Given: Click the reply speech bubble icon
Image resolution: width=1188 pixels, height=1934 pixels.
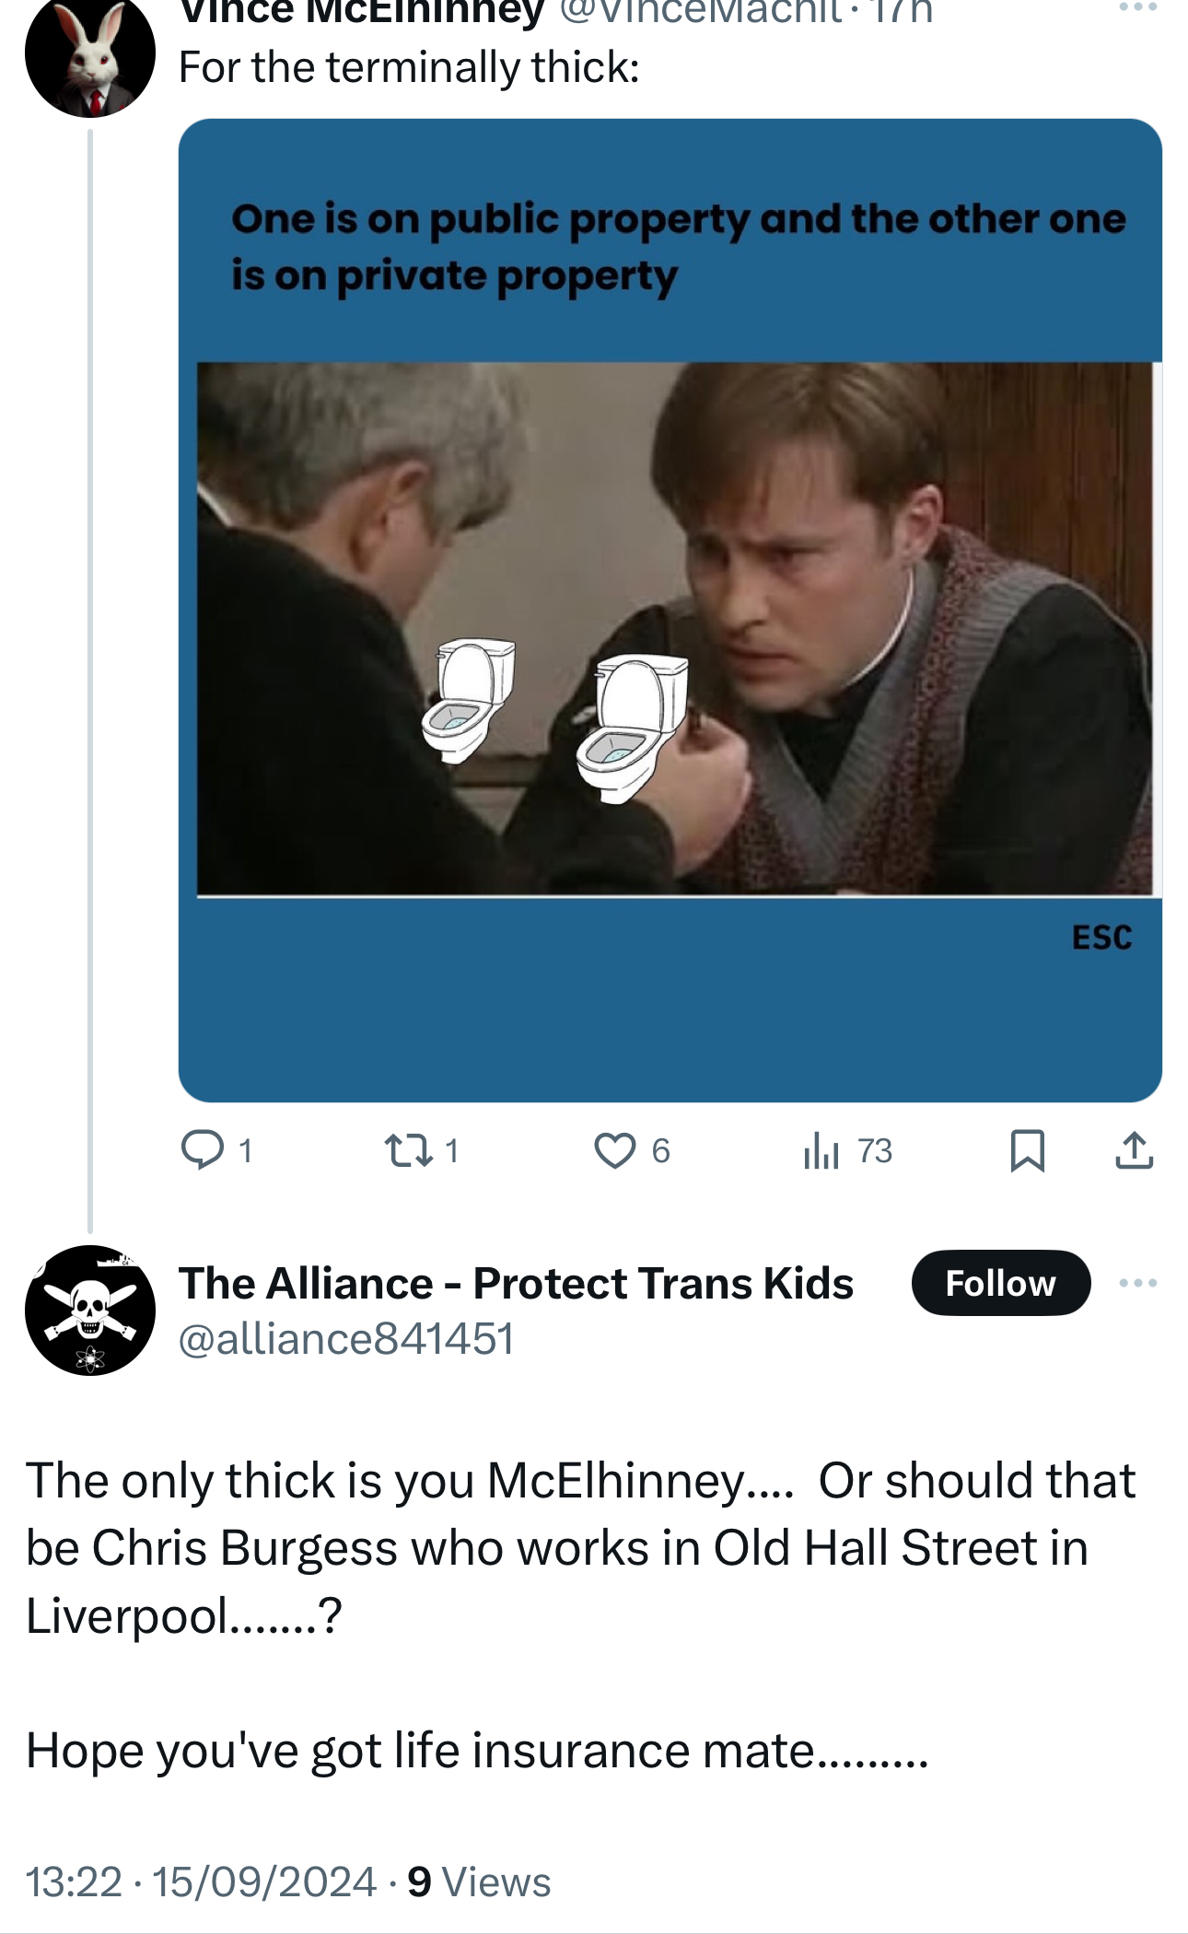Looking at the screenshot, I should tap(203, 1149).
